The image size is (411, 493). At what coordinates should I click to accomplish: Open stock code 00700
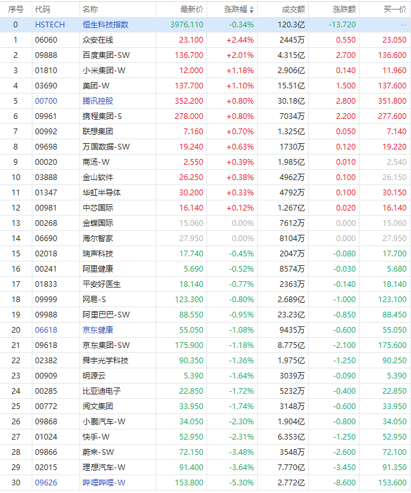(46, 101)
